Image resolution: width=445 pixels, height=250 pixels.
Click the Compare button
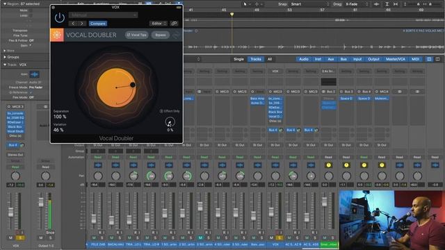[x=98, y=24]
